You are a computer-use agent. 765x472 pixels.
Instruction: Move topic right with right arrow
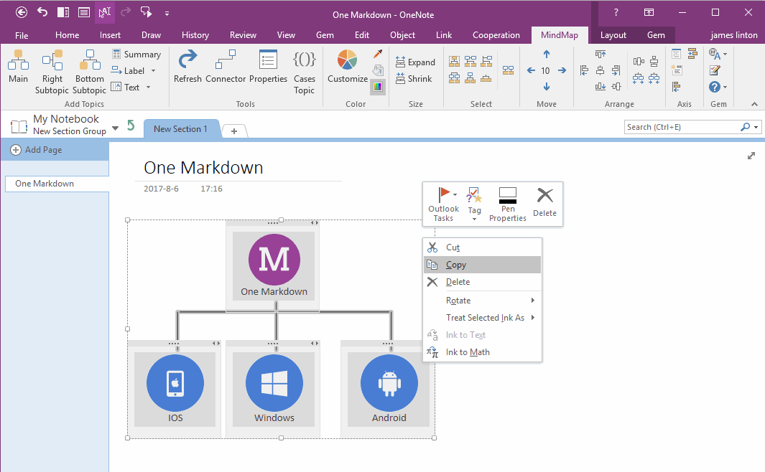pos(562,70)
